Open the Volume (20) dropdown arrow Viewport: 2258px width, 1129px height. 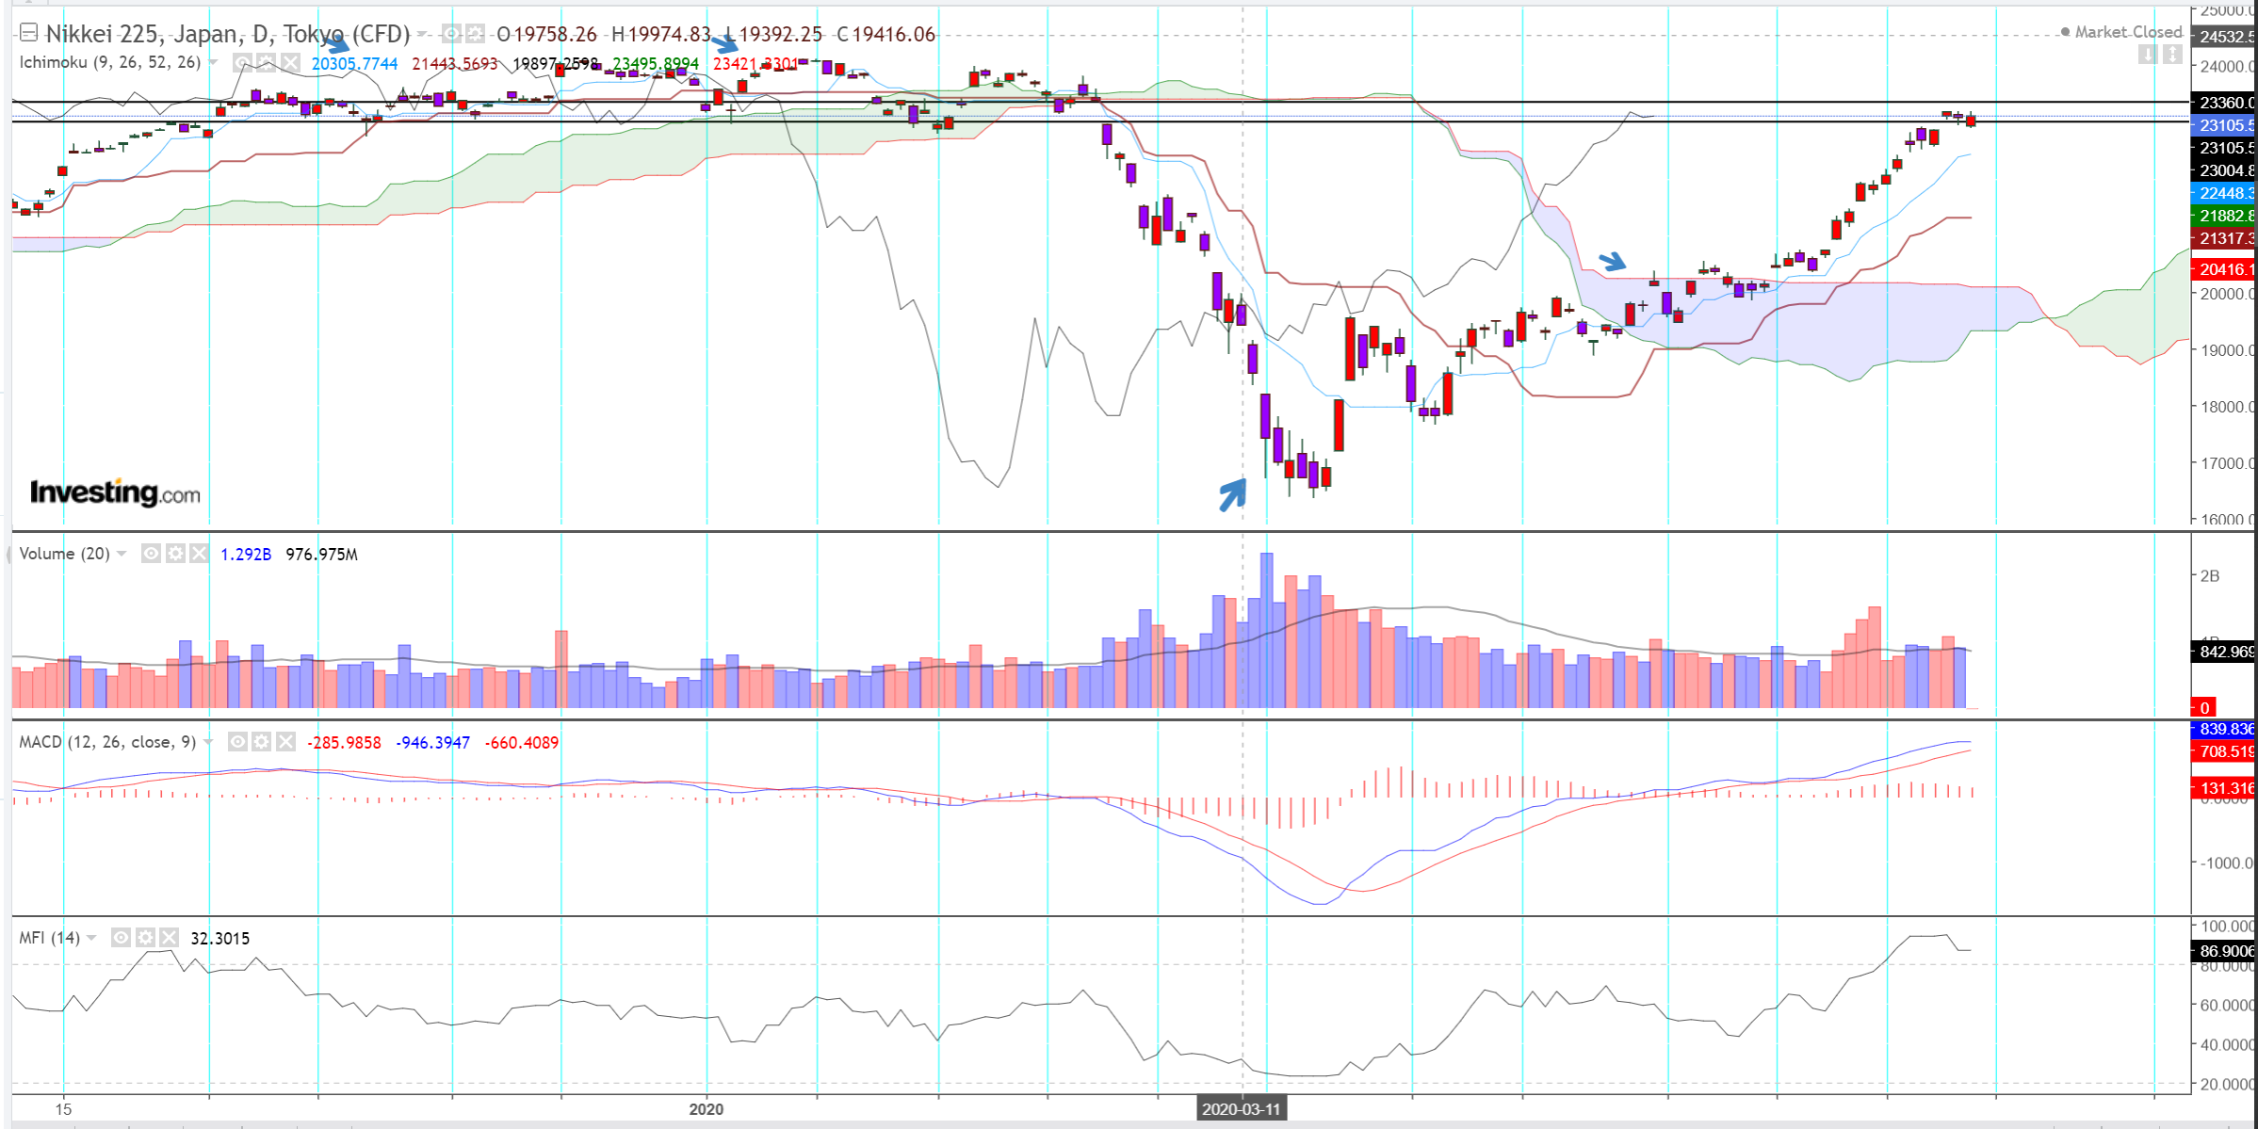122,554
